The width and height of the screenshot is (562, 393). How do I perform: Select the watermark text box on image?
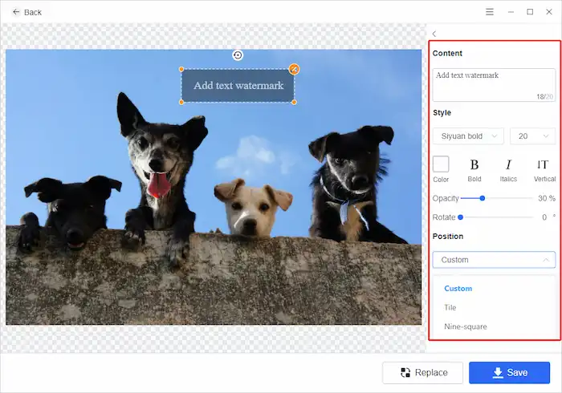238,86
